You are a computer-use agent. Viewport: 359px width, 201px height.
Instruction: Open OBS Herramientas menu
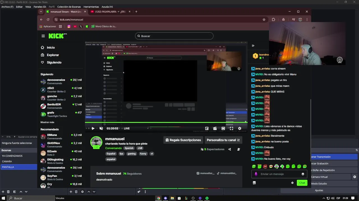point(91,7)
